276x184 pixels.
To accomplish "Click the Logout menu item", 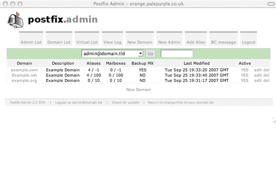I will click(248, 42).
